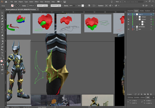155x108 pixels.
Task: Open the Web workspace dropdown
Action: coord(119,2)
